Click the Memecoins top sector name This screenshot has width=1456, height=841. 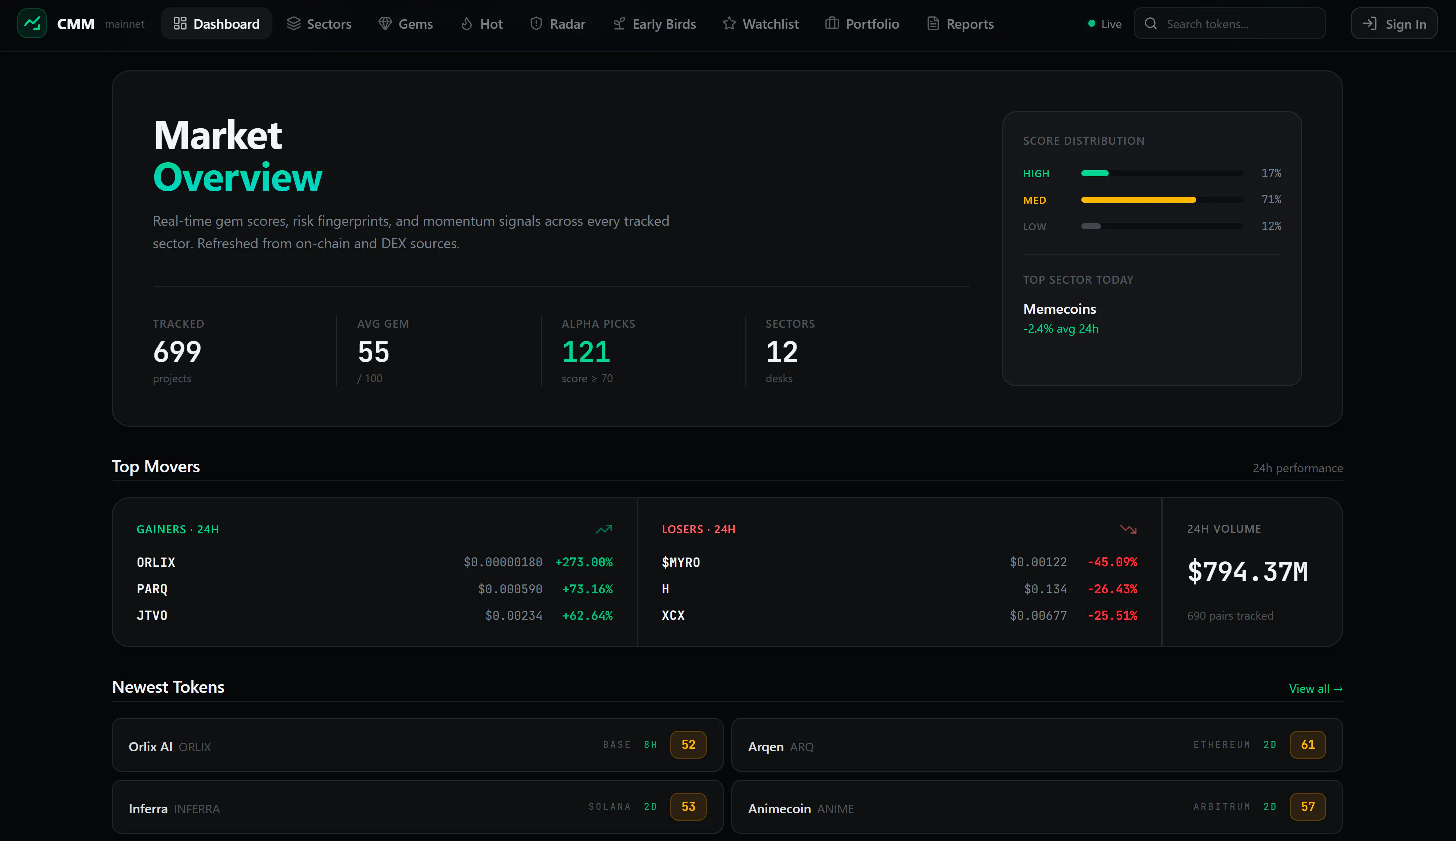coord(1060,309)
